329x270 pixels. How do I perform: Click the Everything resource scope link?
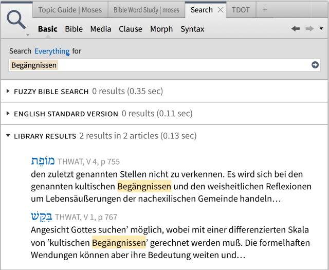[51, 51]
